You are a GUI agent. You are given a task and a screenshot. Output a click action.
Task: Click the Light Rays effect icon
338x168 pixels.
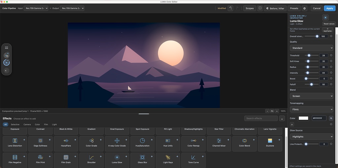[168, 157]
